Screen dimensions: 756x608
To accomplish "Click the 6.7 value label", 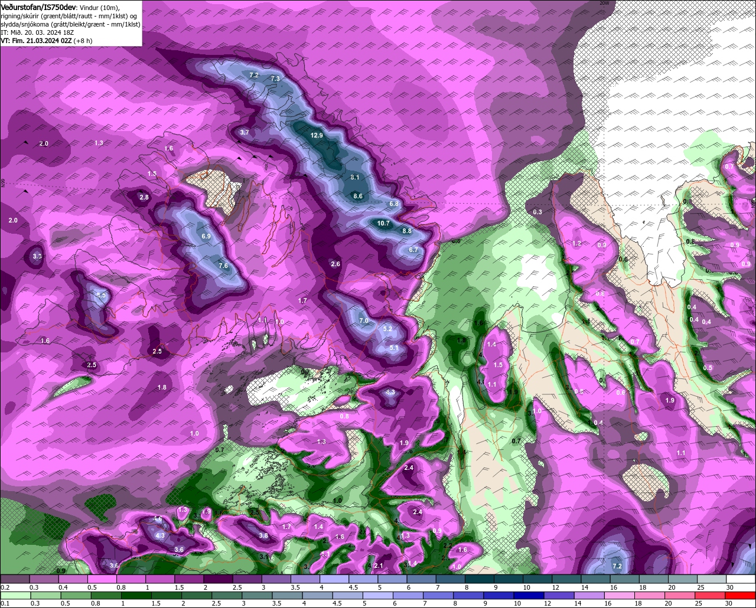I will click(x=413, y=250).
